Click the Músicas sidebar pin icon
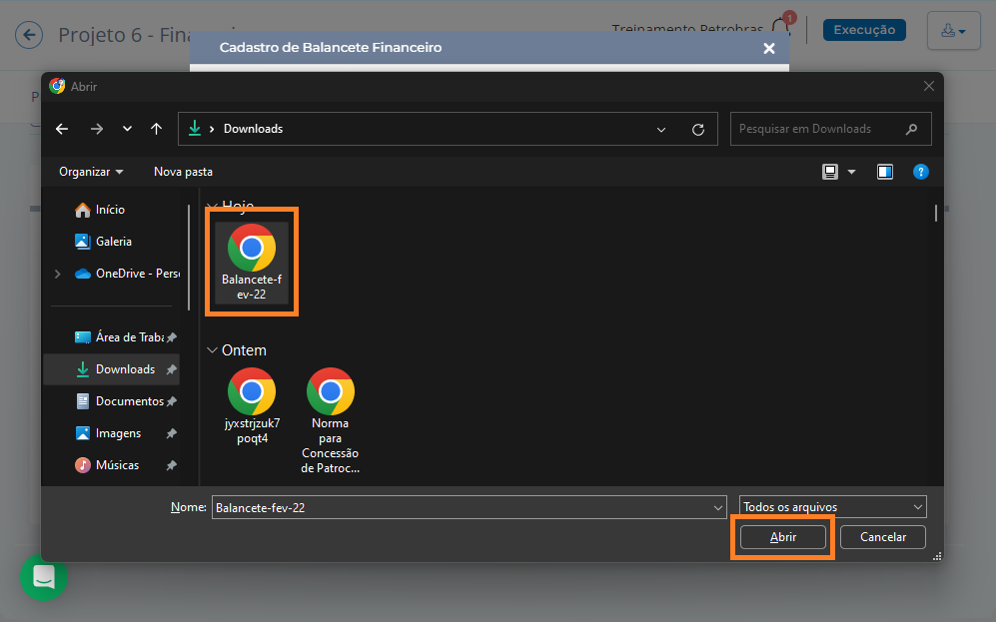This screenshot has width=996, height=622. pos(172,465)
